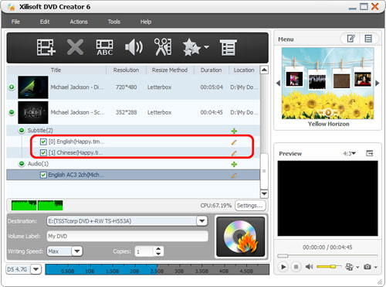
Task: Open the preview display mode dropdown arrow
Action: point(357,267)
